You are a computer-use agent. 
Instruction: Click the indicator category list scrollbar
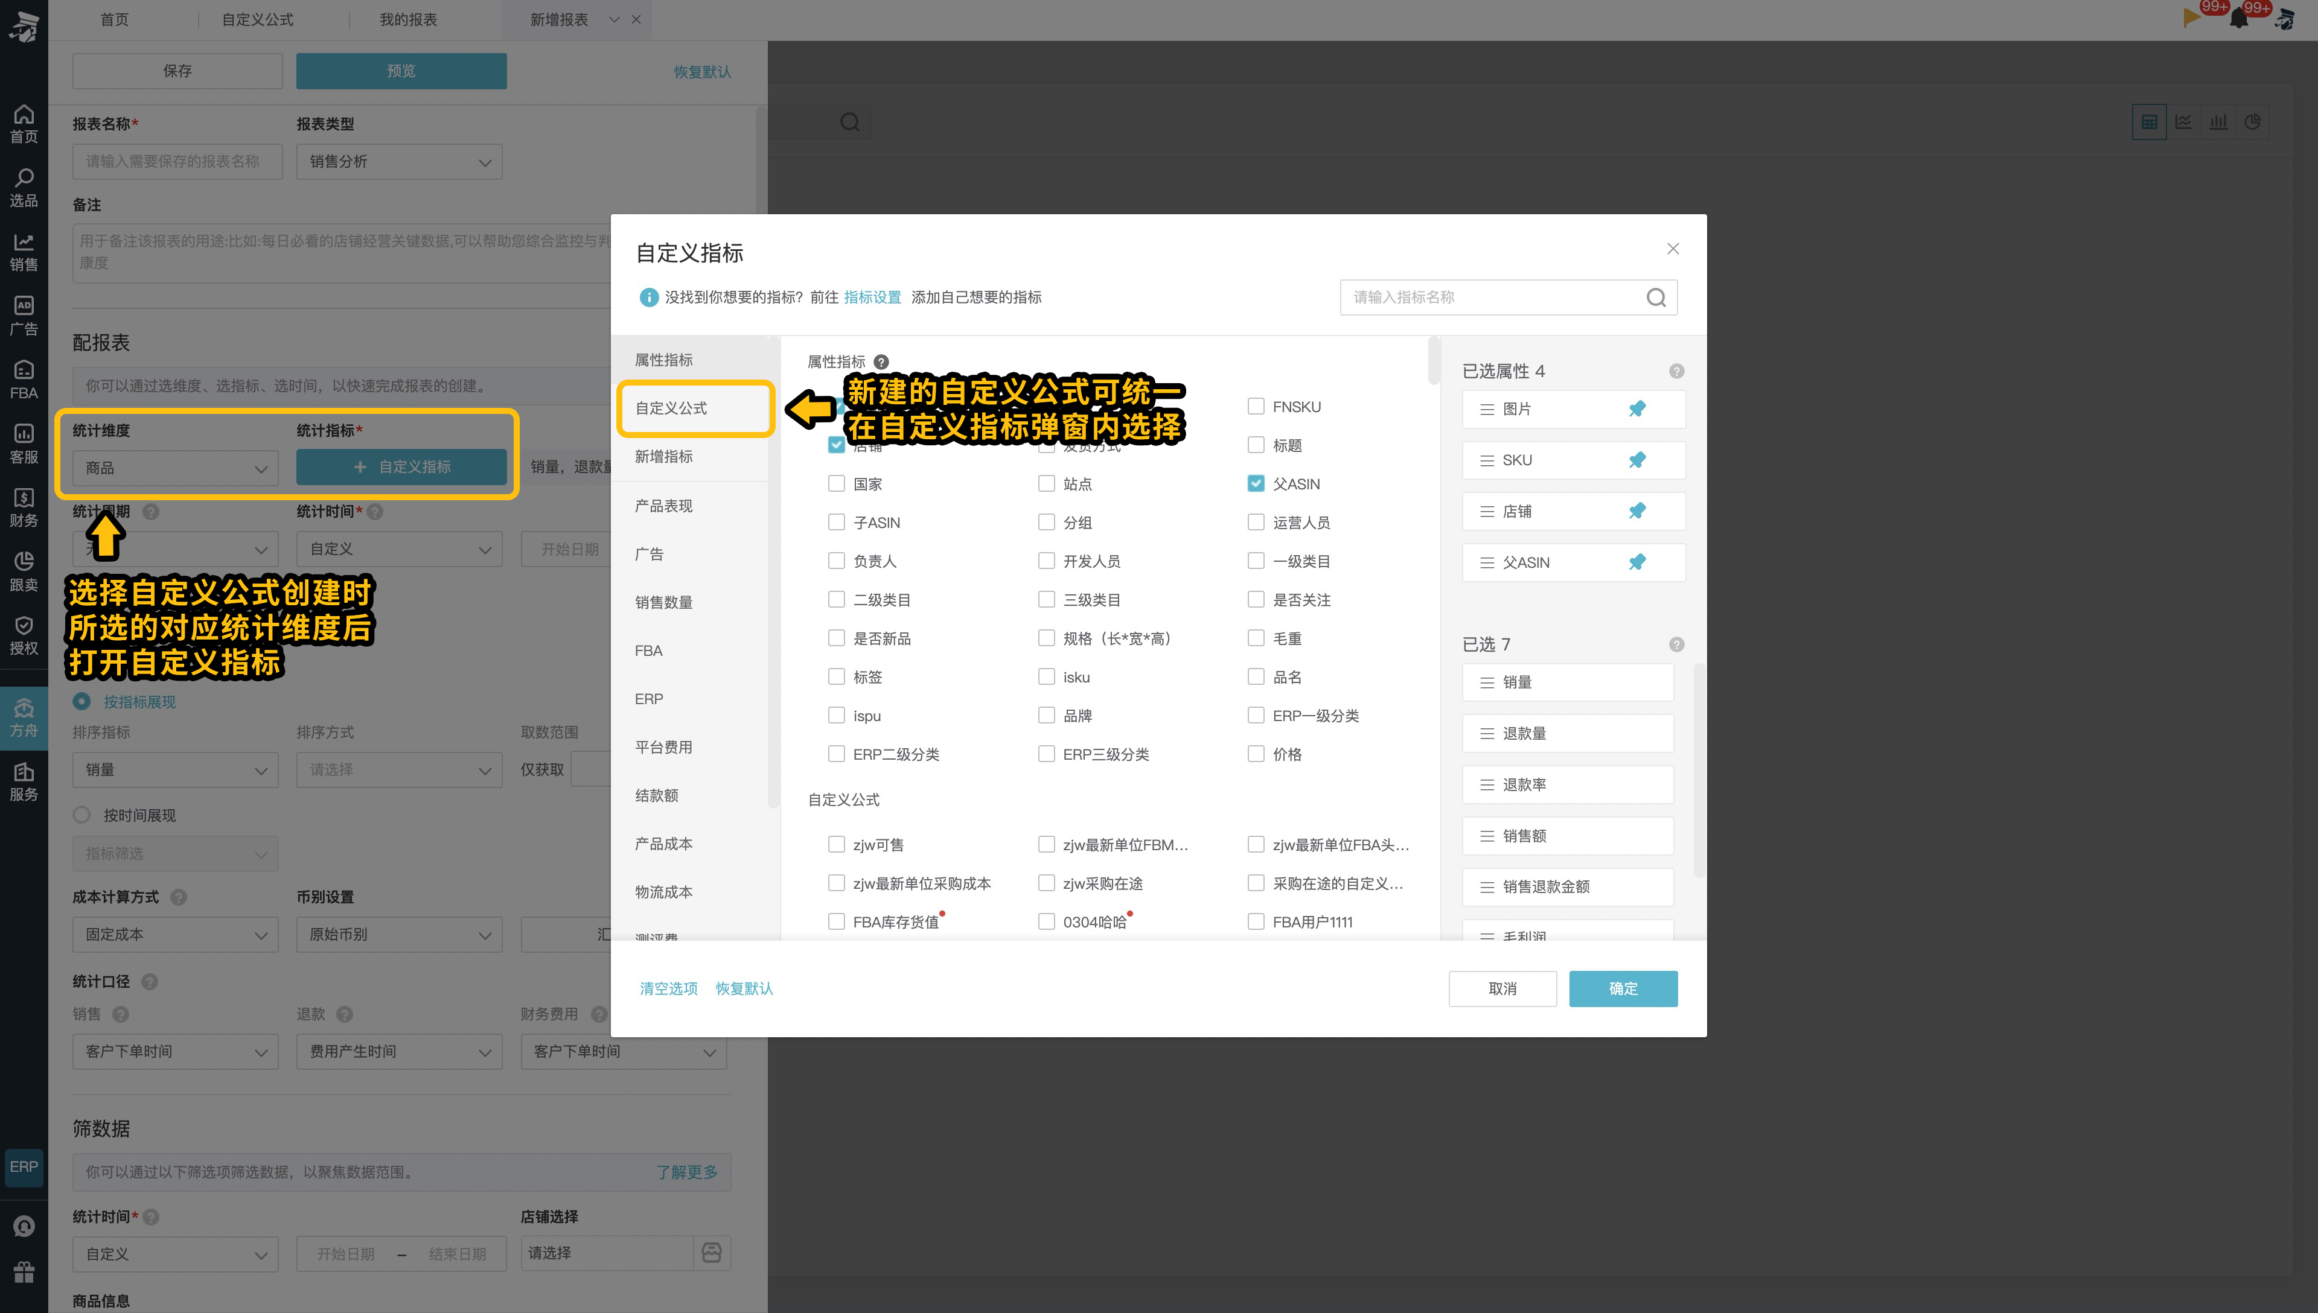tap(773, 574)
